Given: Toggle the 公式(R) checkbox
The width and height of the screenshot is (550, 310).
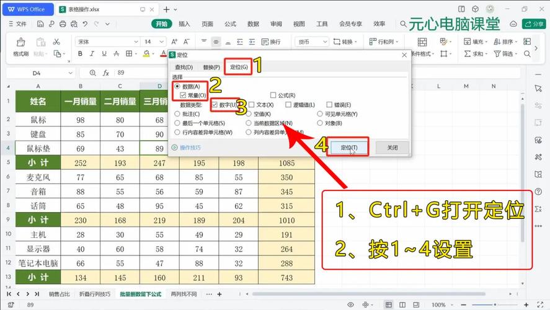Looking at the screenshot, I should pyautogui.click(x=273, y=95).
